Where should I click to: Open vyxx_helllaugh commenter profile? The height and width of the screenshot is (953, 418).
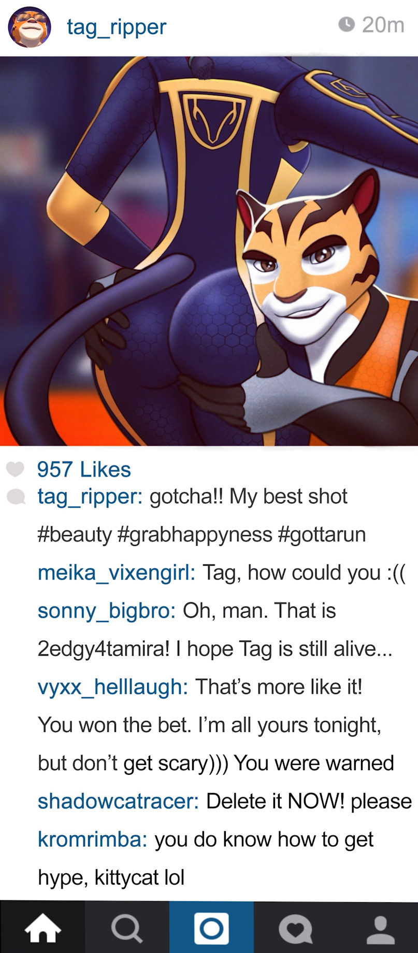point(113,687)
